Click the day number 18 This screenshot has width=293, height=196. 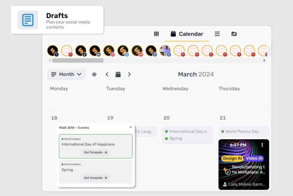click(x=54, y=118)
